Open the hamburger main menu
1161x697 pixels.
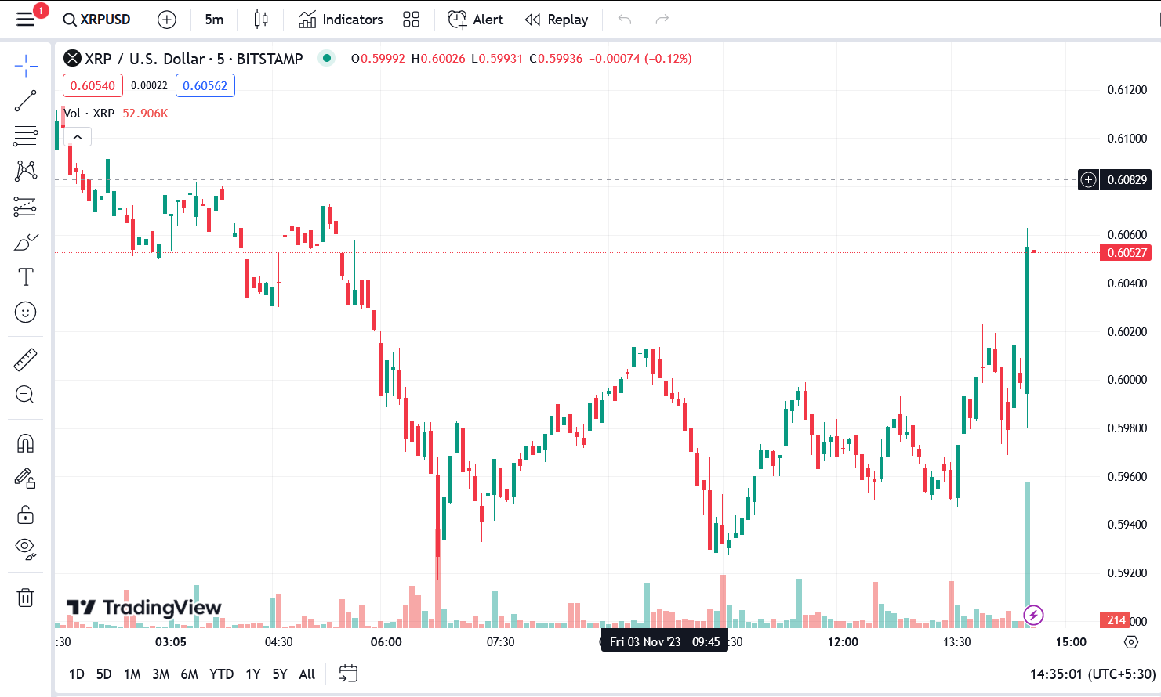(x=25, y=19)
